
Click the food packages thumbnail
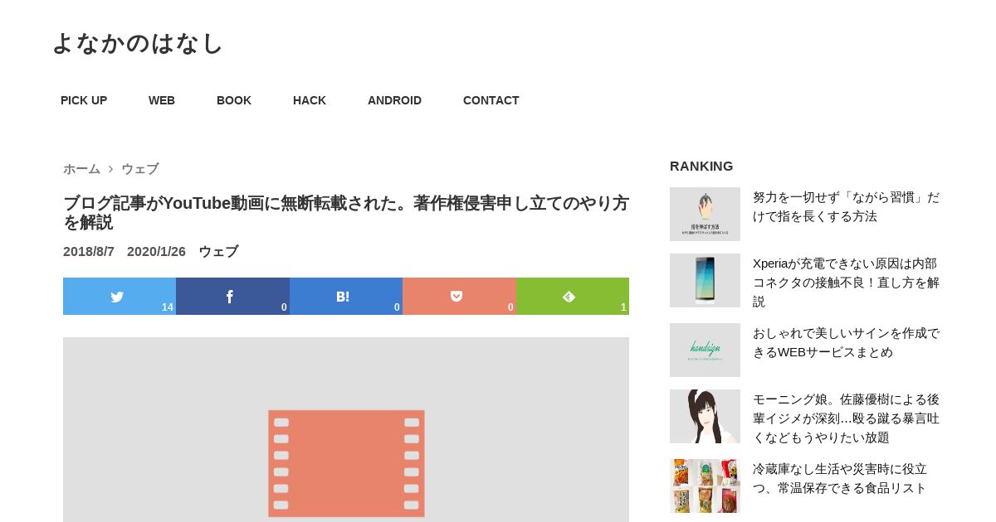point(705,486)
